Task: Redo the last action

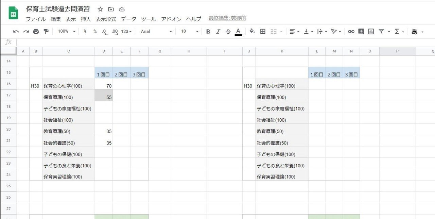Action: (26, 31)
